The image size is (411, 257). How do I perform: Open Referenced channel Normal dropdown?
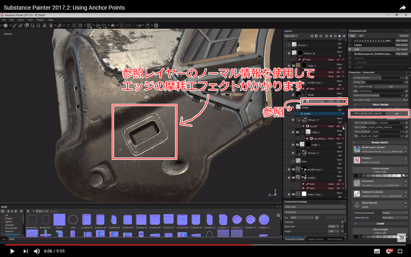tap(395, 213)
